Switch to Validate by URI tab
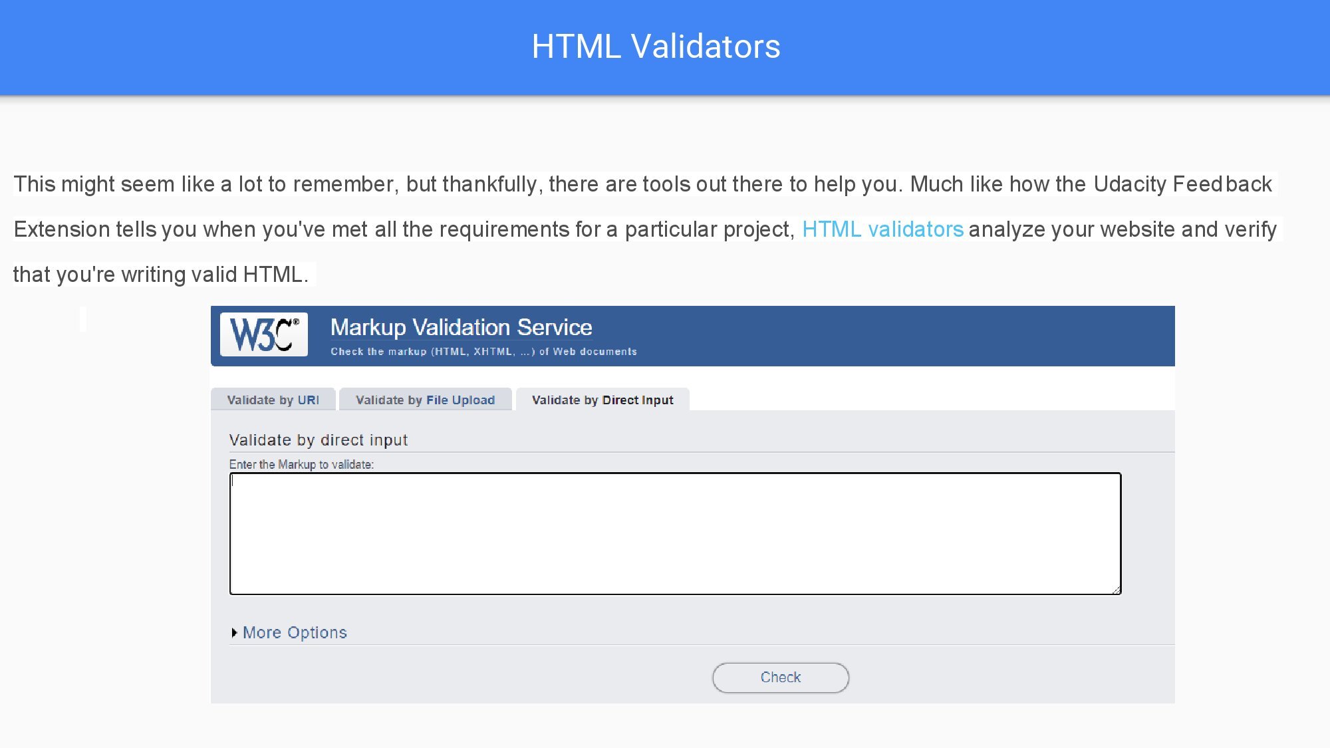This screenshot has width=1330, height=748. click(x=273, y=400)
